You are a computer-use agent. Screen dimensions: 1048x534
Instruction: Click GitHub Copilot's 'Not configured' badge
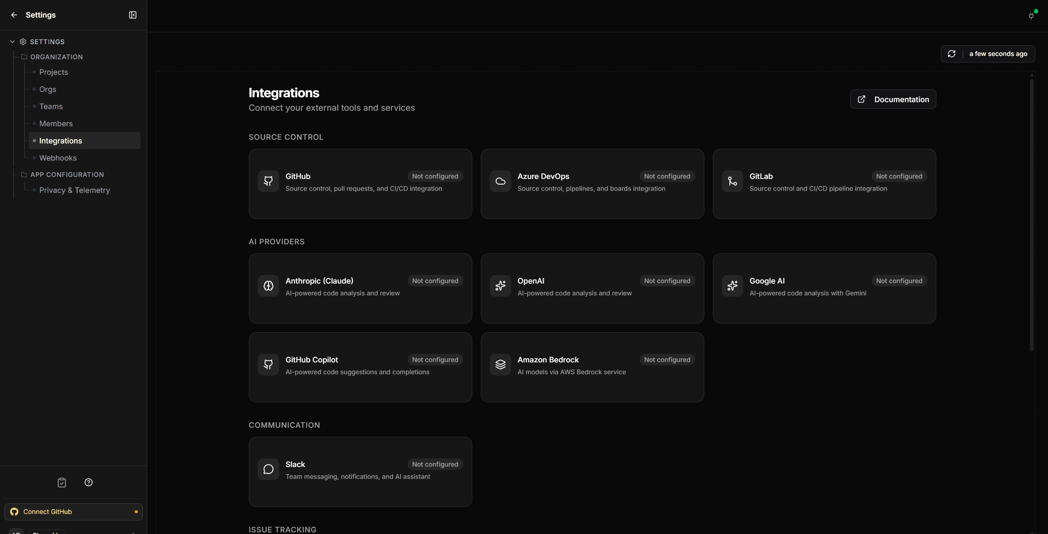click(x=435, y=360)
